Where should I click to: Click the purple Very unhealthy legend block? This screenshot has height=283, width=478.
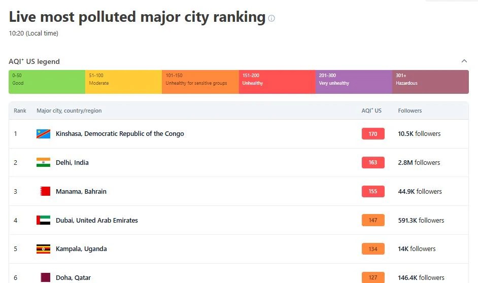point(354,82)
